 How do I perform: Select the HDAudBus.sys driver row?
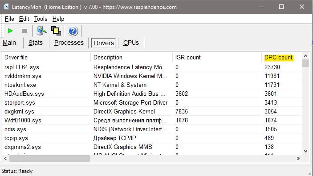152,94
